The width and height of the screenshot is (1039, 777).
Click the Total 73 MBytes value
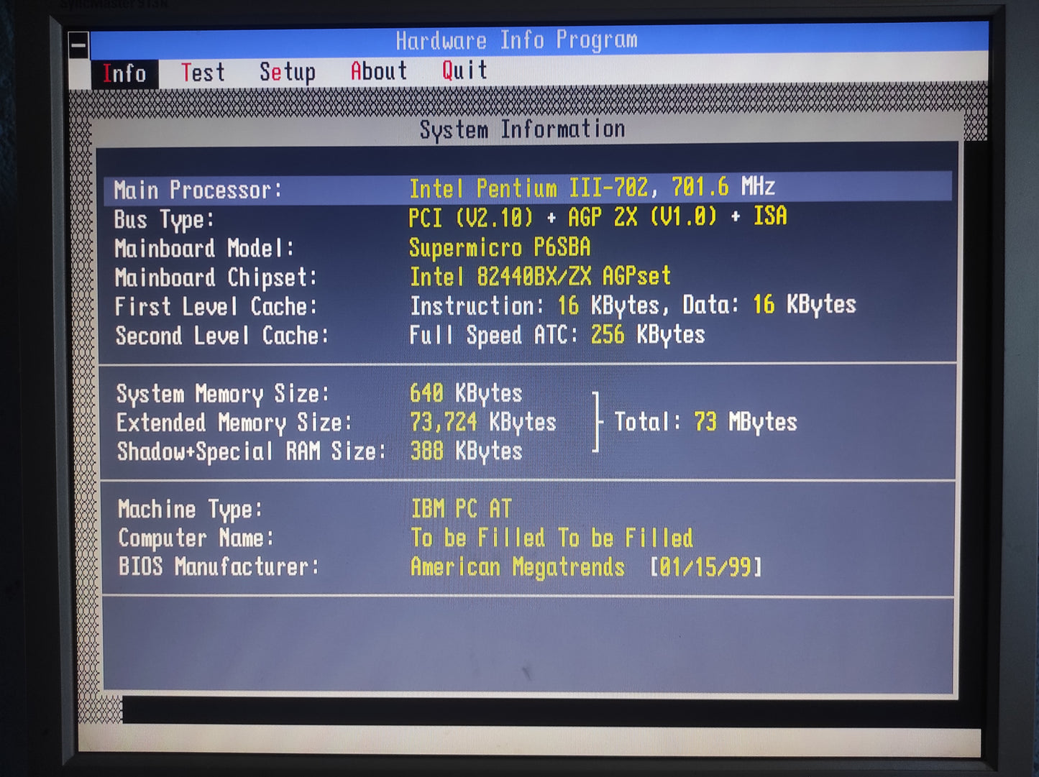pyautogui.click(x=705, y=422)
